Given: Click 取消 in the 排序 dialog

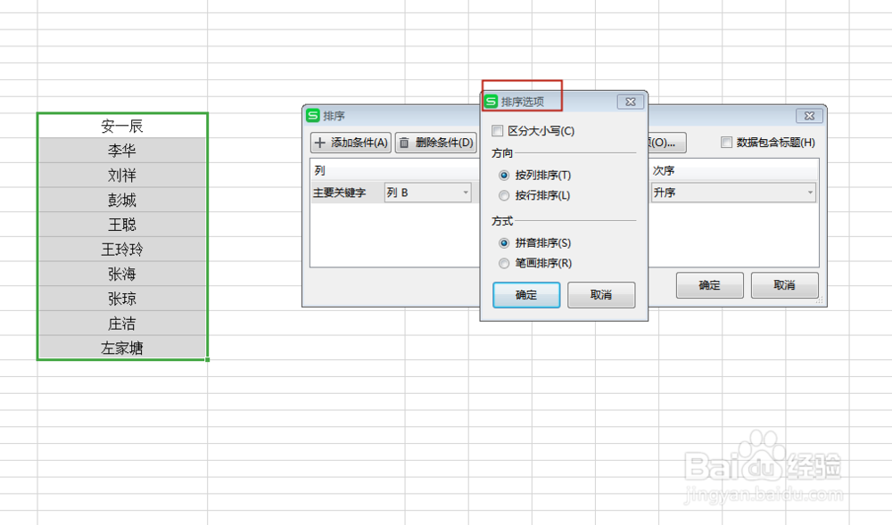Looking at the screenshot, I should click(784, 285).
